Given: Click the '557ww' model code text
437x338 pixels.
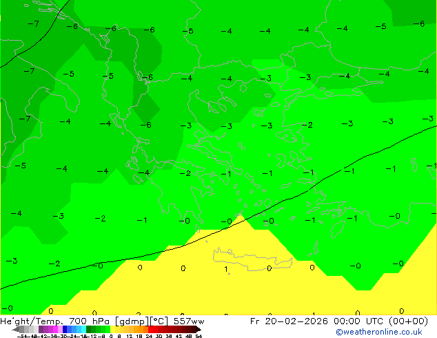Looking at the screenshot, I should coord(189,321).
